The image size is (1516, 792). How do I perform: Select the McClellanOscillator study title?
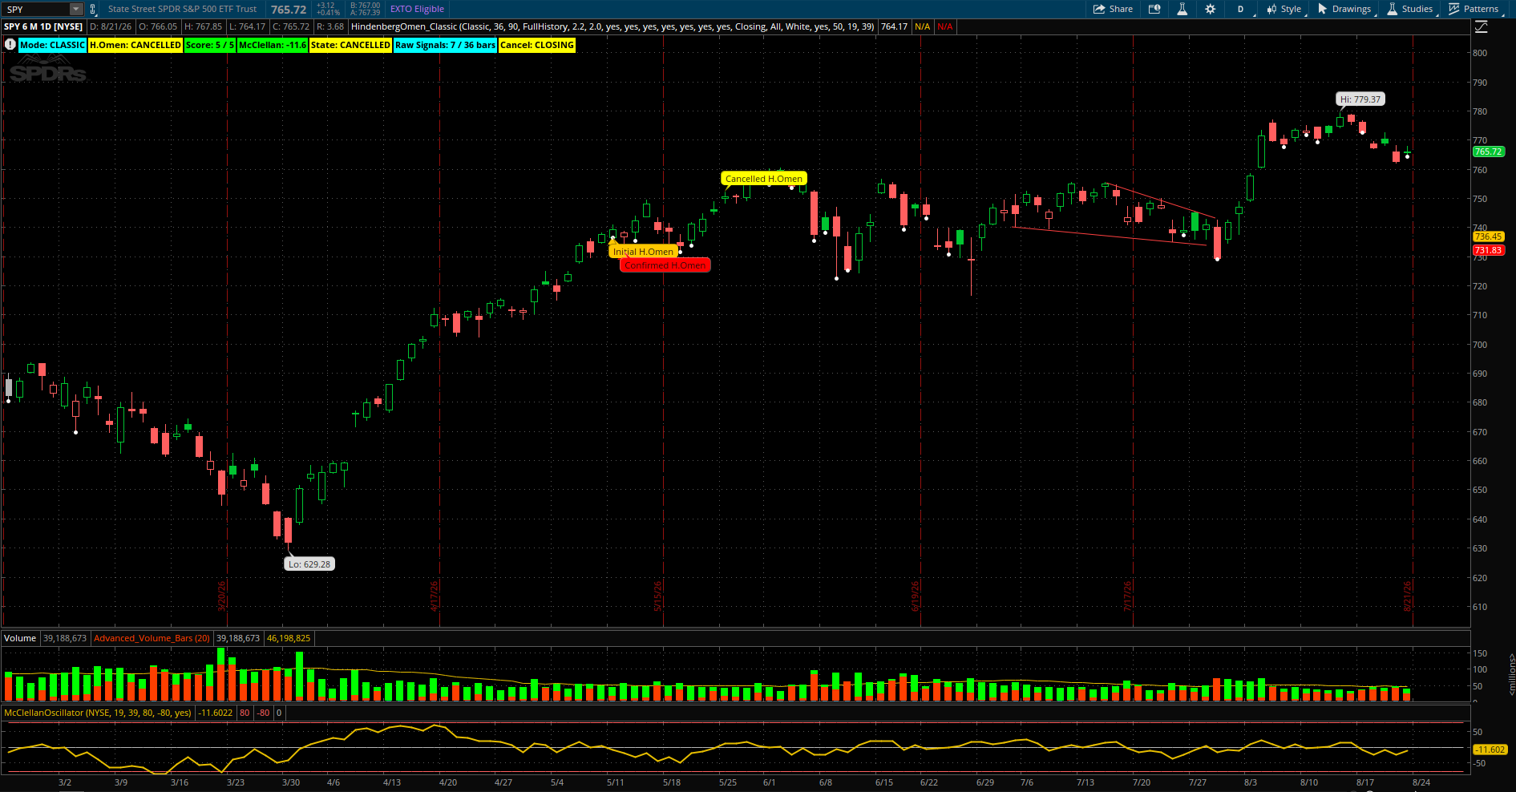point(98,713)
